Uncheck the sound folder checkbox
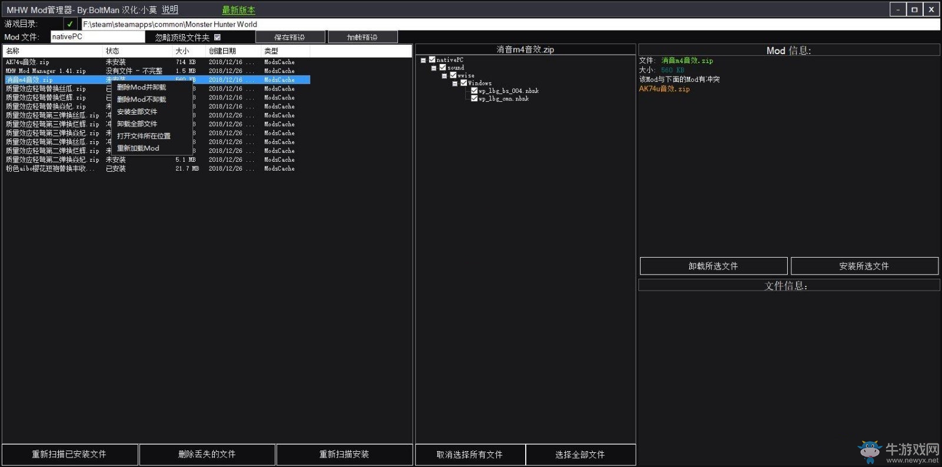 (443, 67)
